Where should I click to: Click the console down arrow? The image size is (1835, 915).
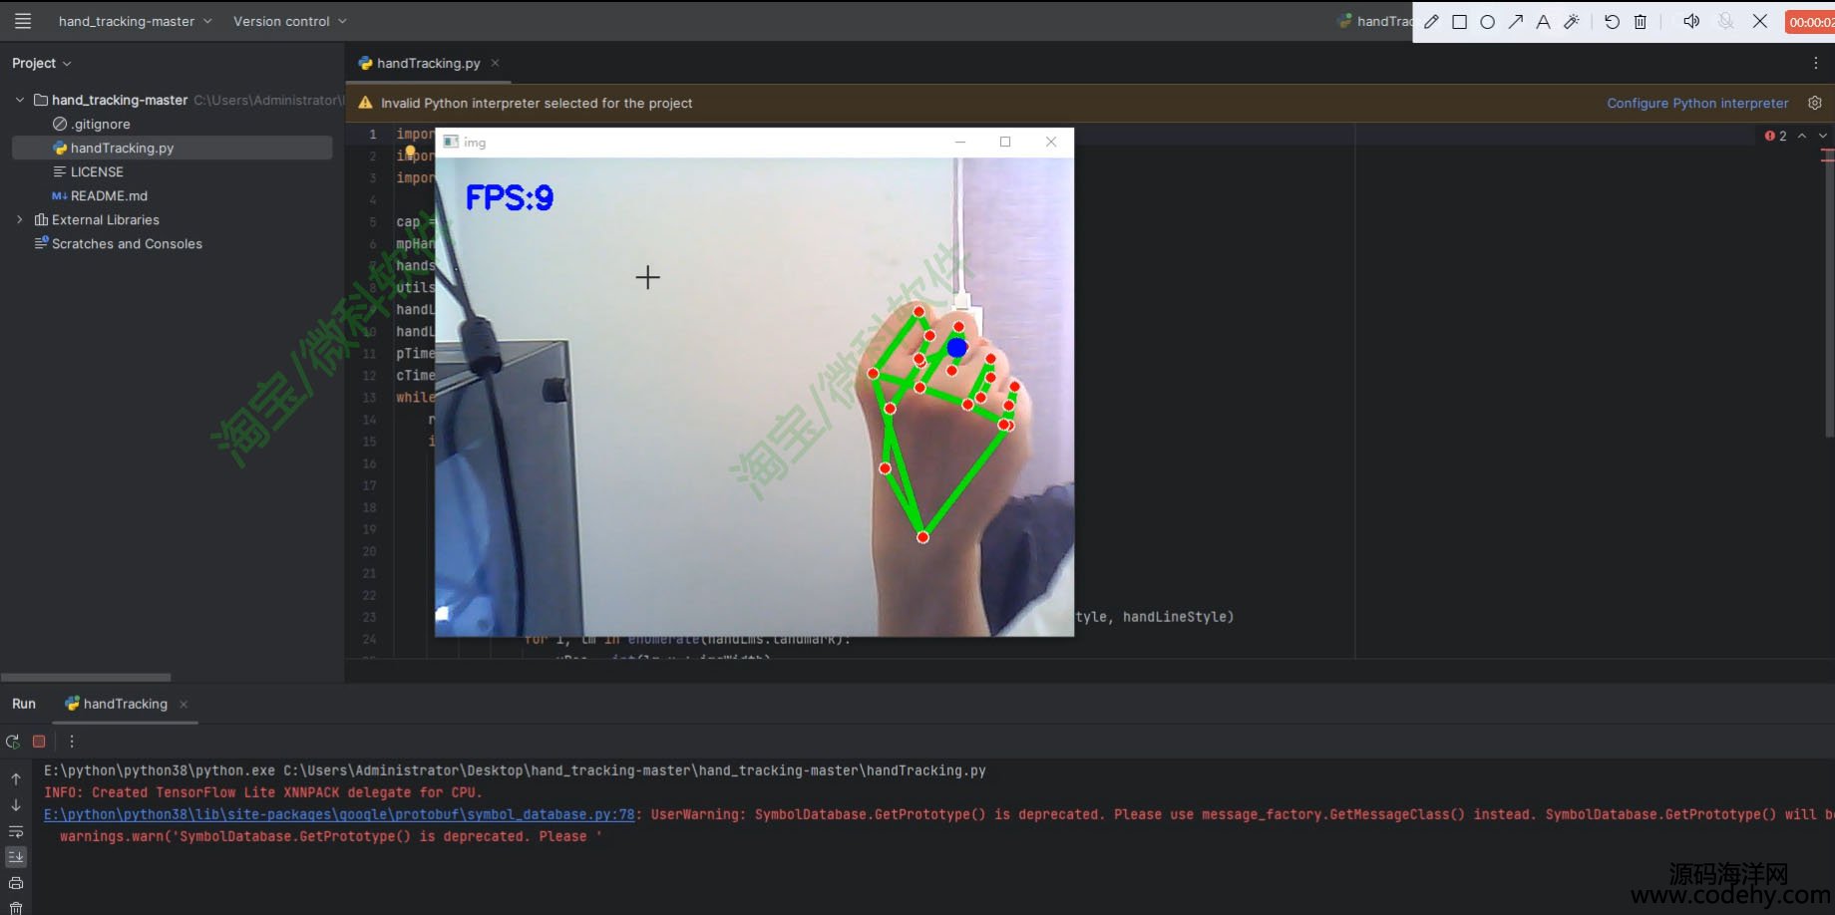click(x=16, y=805)
